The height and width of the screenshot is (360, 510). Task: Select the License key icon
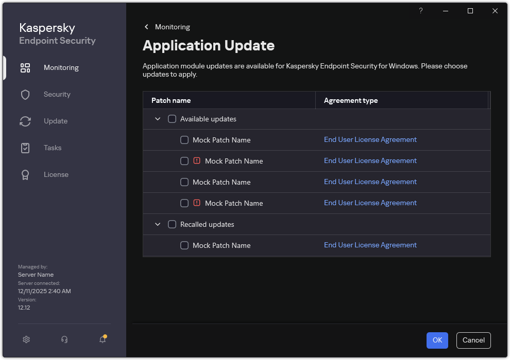[x=25, y=174]
